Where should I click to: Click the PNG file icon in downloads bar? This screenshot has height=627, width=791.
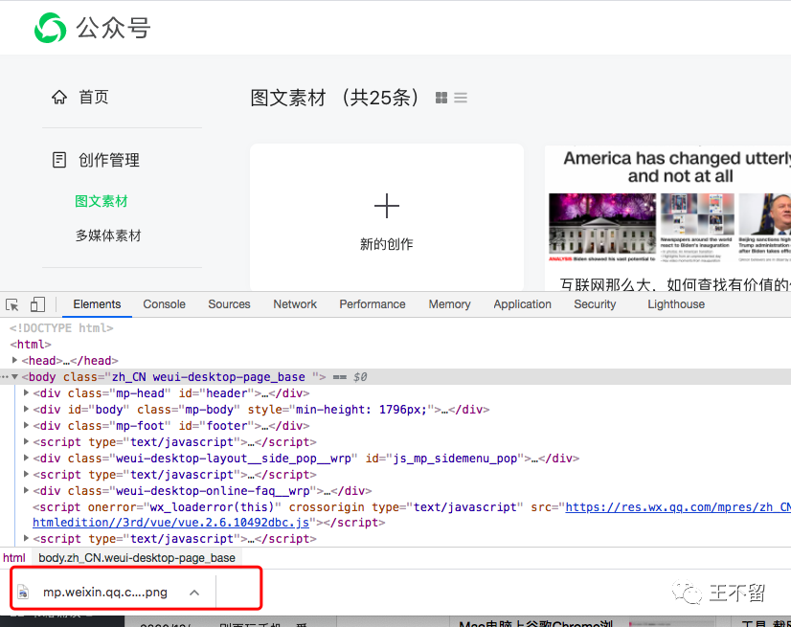click(24, 593)
